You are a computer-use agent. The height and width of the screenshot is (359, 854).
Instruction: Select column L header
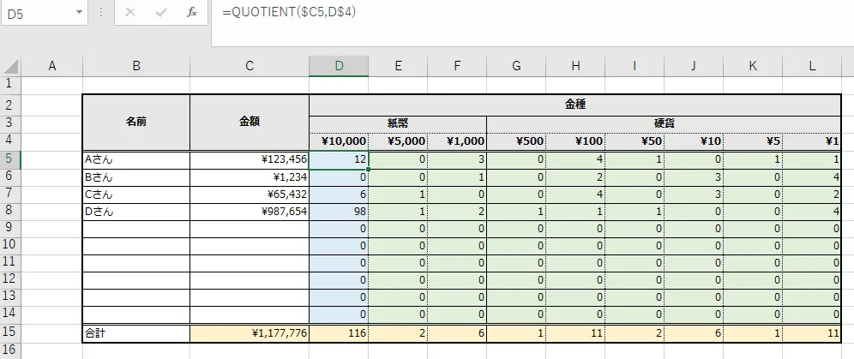813,66
